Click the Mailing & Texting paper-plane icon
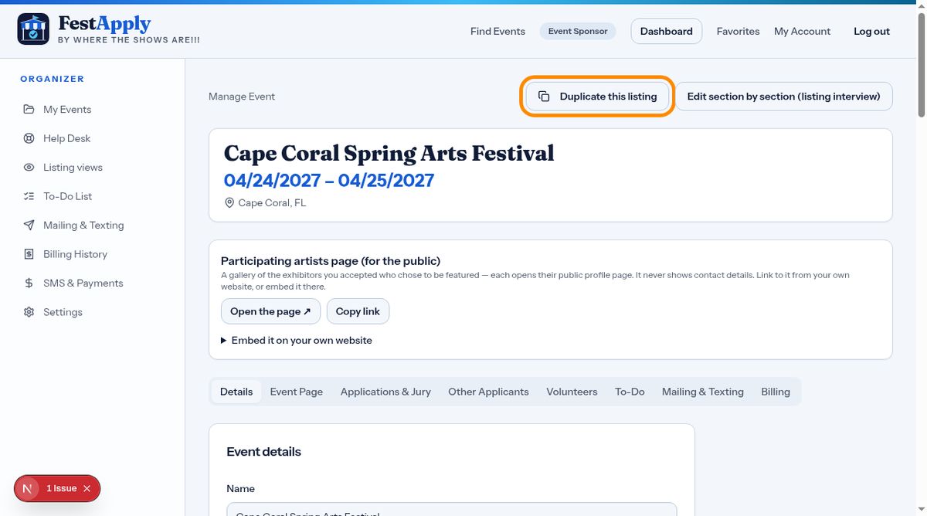 (29, 225)
